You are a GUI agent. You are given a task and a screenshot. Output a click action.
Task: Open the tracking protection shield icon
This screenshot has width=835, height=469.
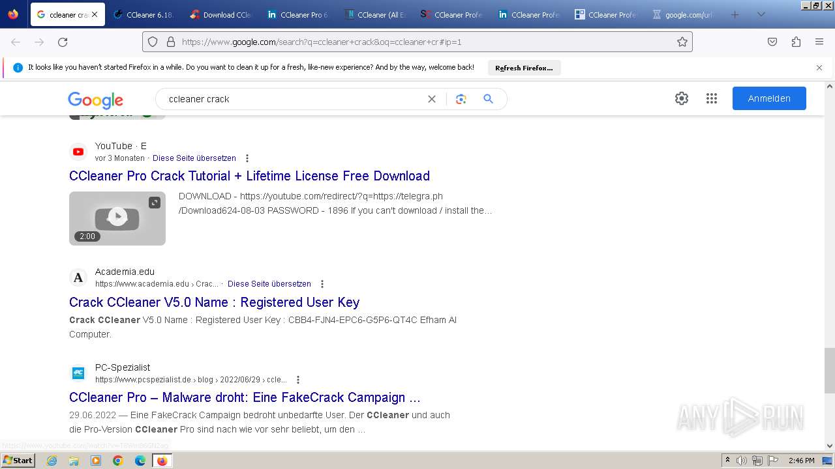pos(153,42)
